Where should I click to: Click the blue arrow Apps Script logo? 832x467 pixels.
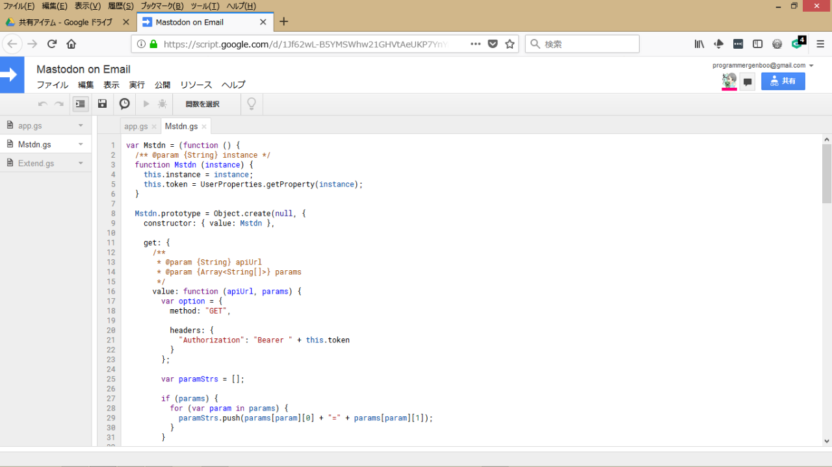point(12,75)
